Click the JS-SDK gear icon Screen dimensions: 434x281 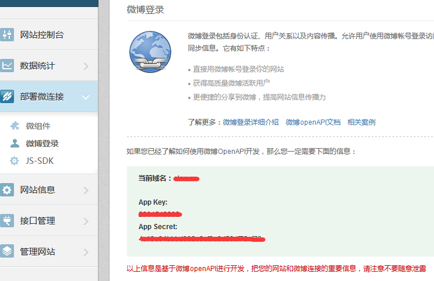(15, 161)
